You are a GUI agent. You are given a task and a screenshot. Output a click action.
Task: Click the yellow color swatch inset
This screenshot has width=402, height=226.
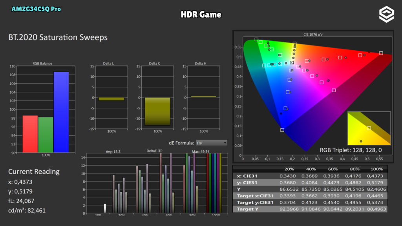(369, 128)
